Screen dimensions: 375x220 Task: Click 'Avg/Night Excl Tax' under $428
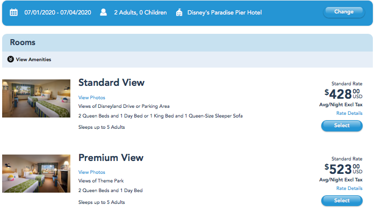coord(341,105)
